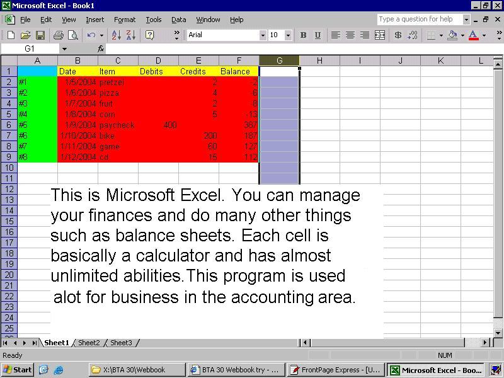Launch Internet Explorer from quick launch
The image size is (504, 378).
click(x=59, y=370)
